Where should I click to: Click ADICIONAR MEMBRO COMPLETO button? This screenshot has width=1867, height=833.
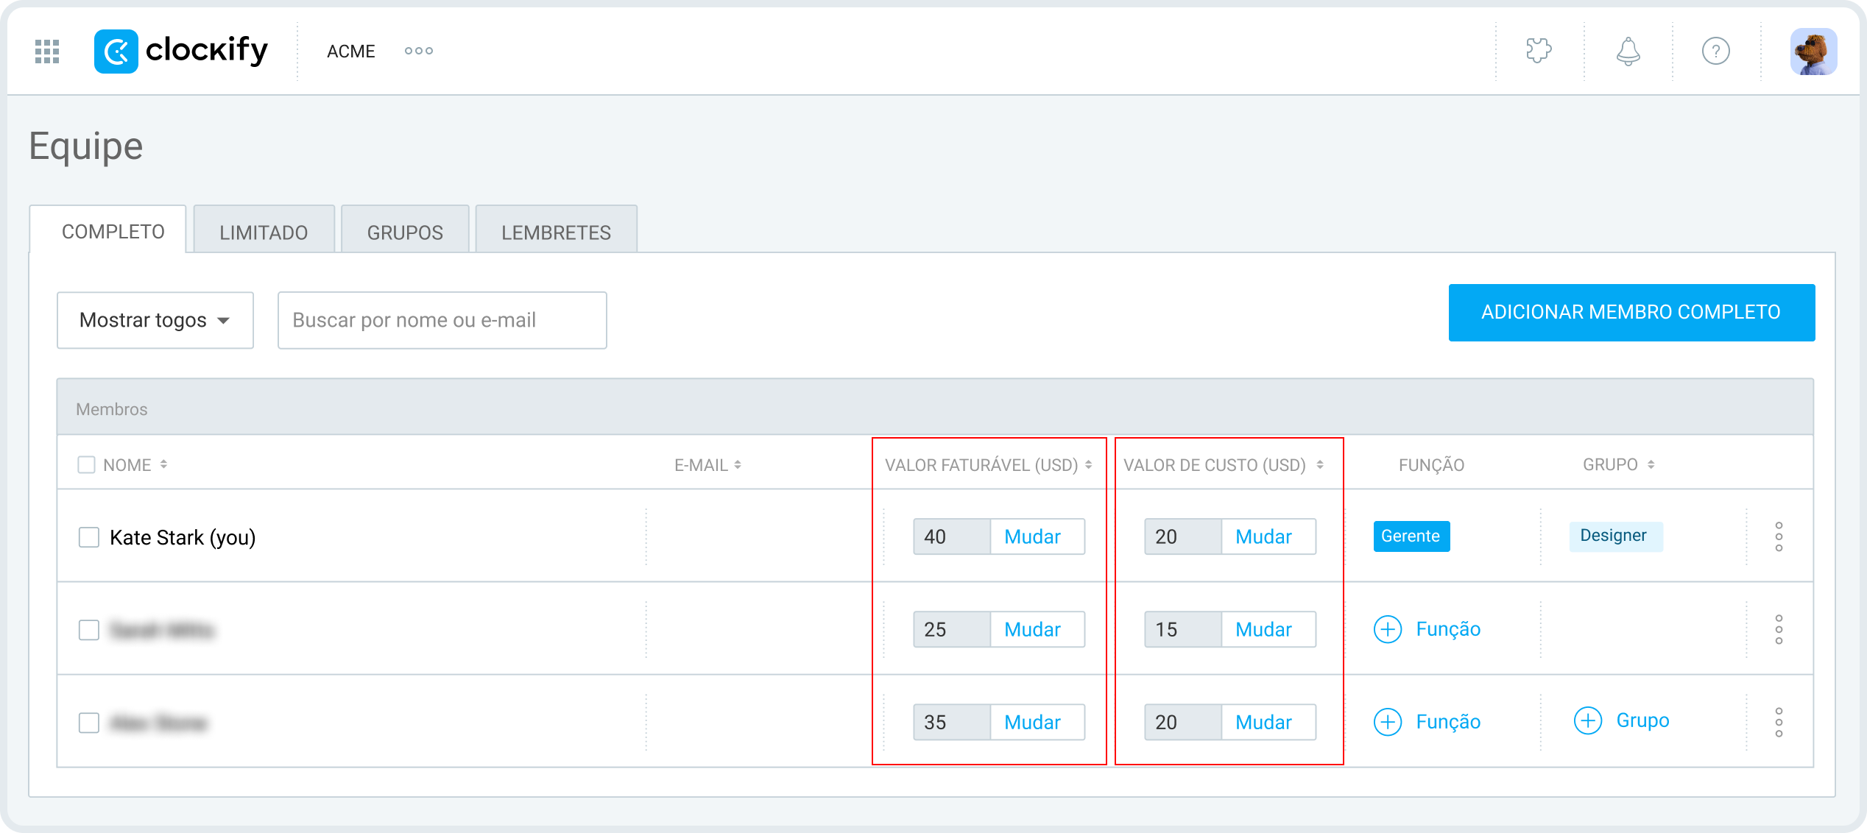coord(1631,312)
